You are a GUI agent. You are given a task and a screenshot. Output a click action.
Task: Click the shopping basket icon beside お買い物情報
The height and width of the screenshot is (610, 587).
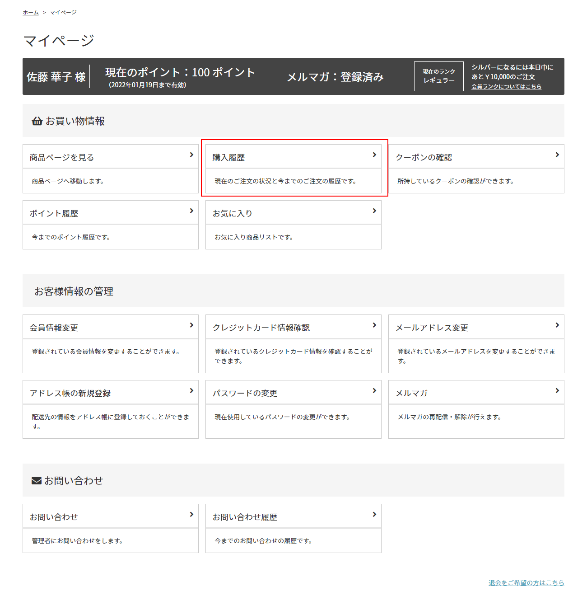coord(37,121)
